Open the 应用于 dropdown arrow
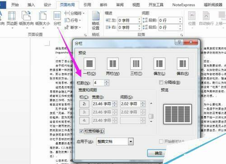 [131, 141]
